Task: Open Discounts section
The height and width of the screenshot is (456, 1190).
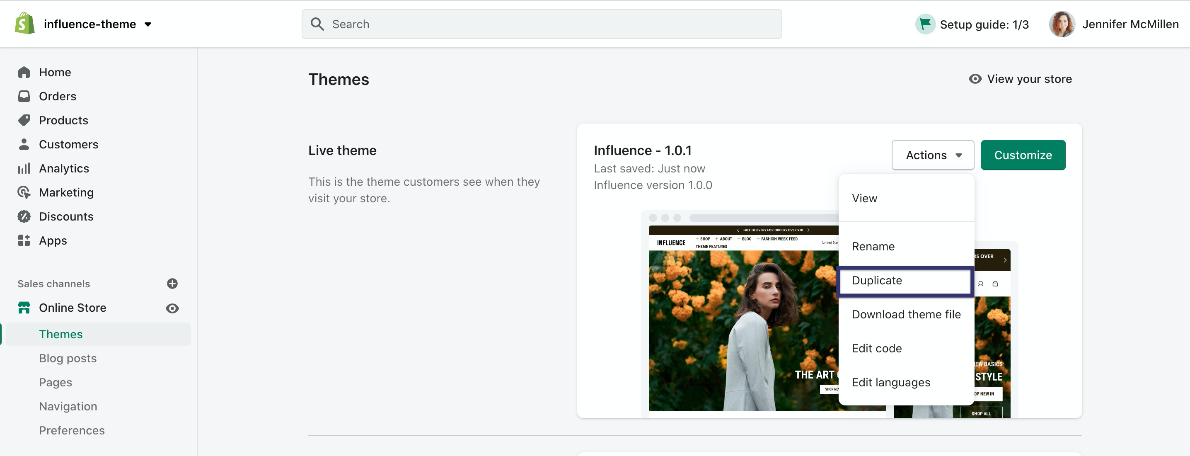Action: click(66, 216)
